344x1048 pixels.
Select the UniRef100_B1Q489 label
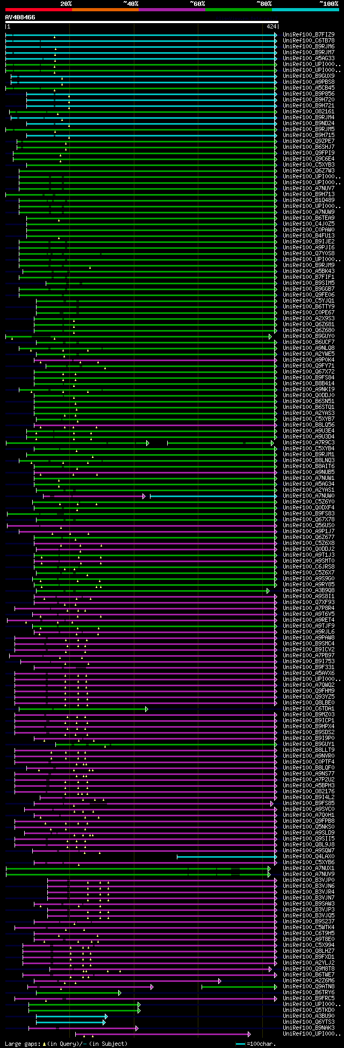click(309, 200)
